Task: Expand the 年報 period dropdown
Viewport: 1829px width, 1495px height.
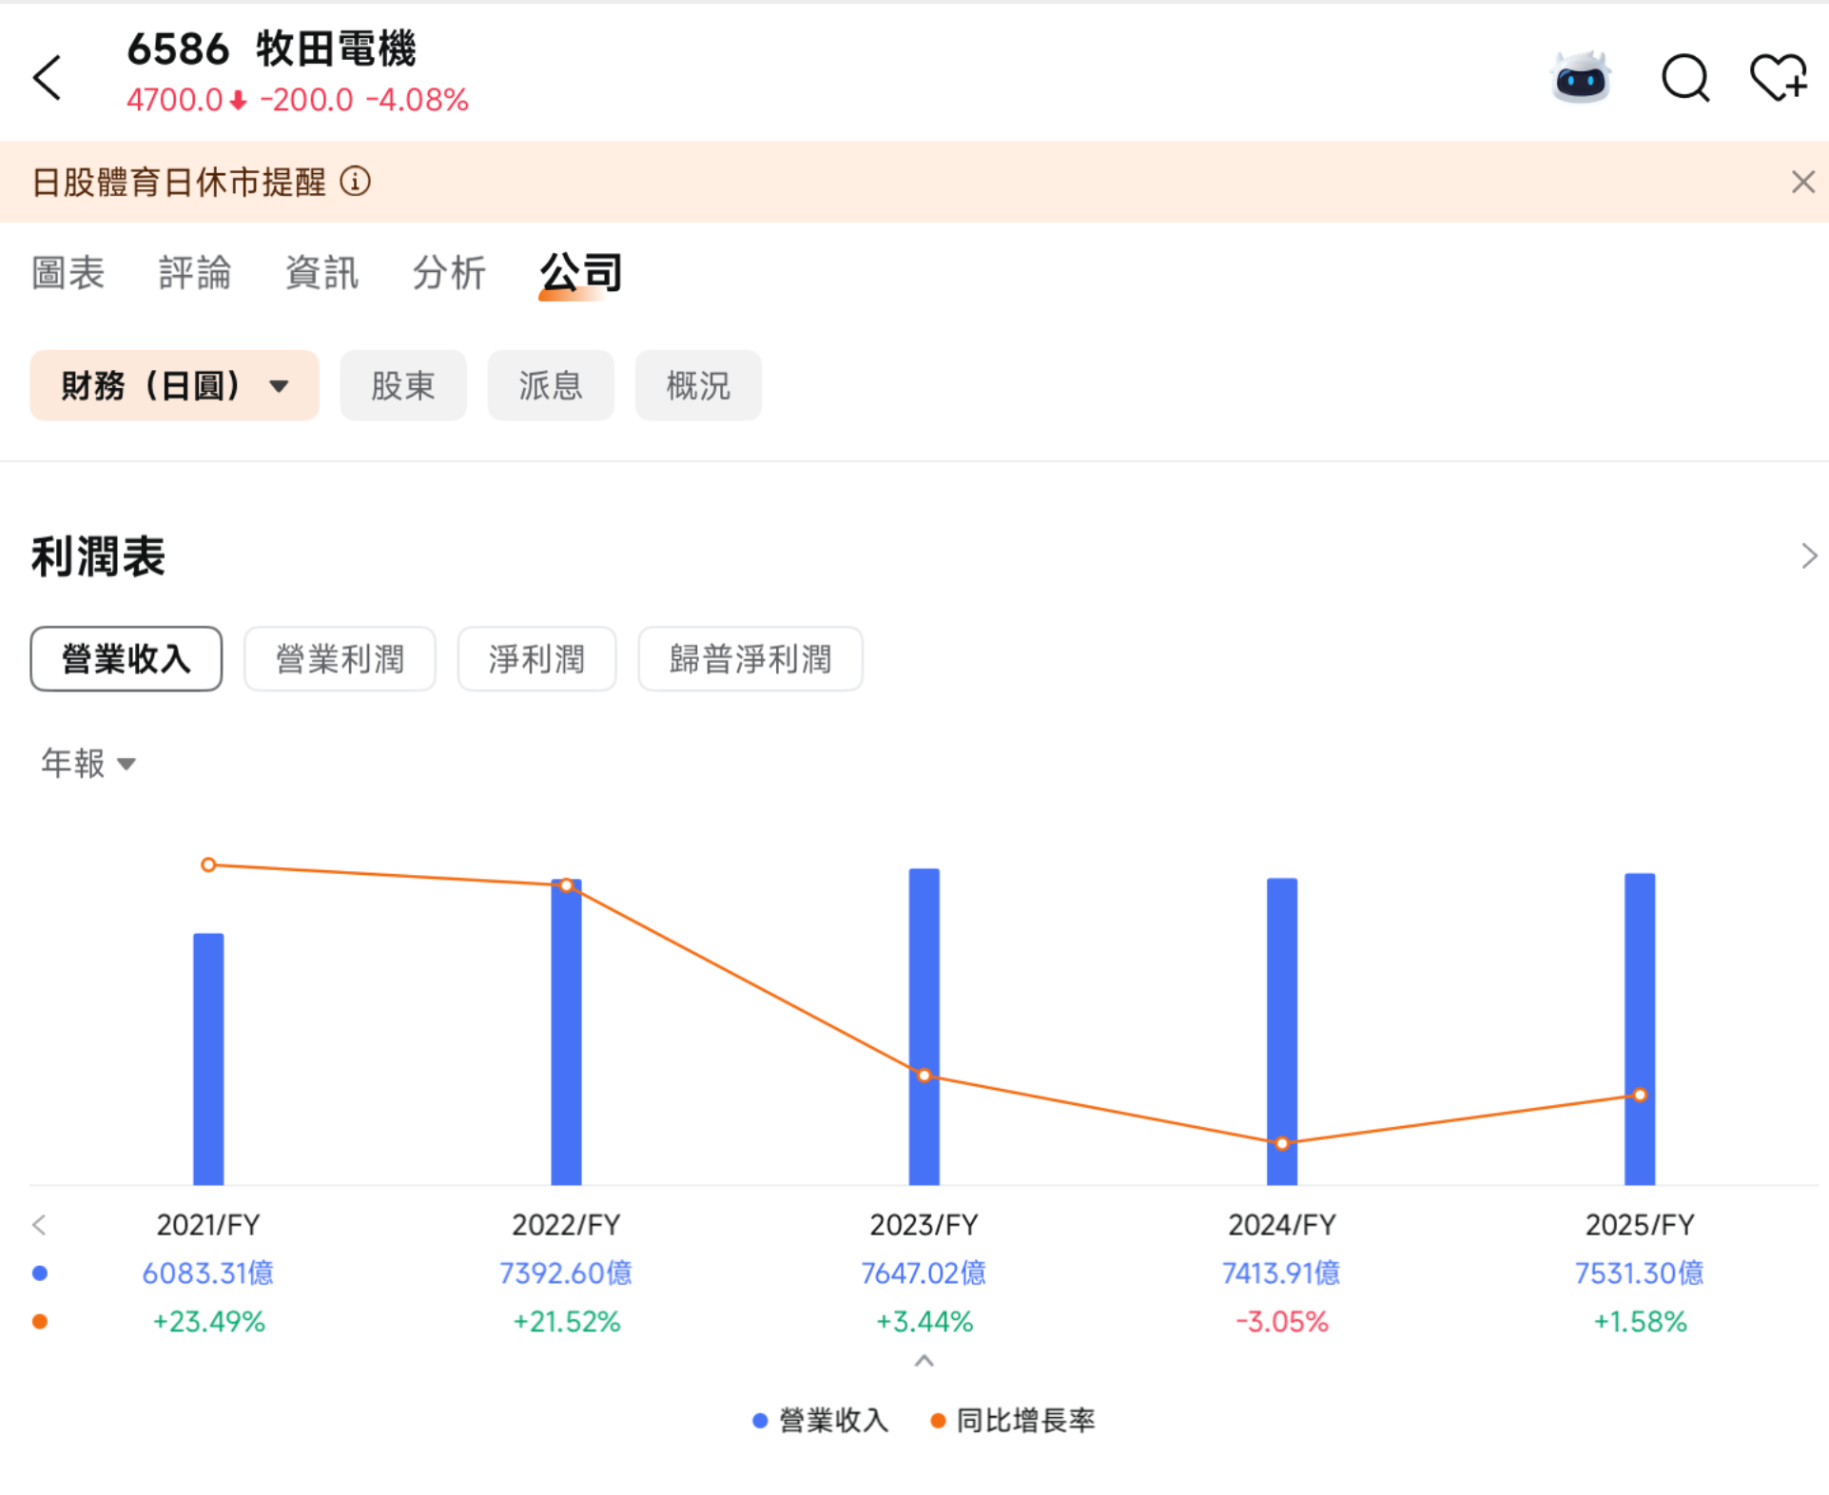Action: [x=88, y=763]
